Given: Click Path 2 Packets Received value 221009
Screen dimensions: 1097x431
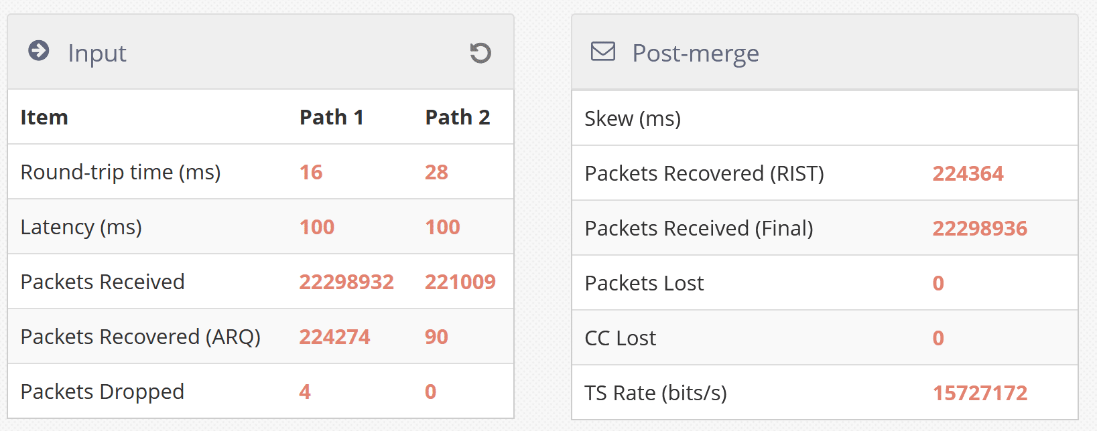Looking at the screenshot, I should click(x=460, y=282).
